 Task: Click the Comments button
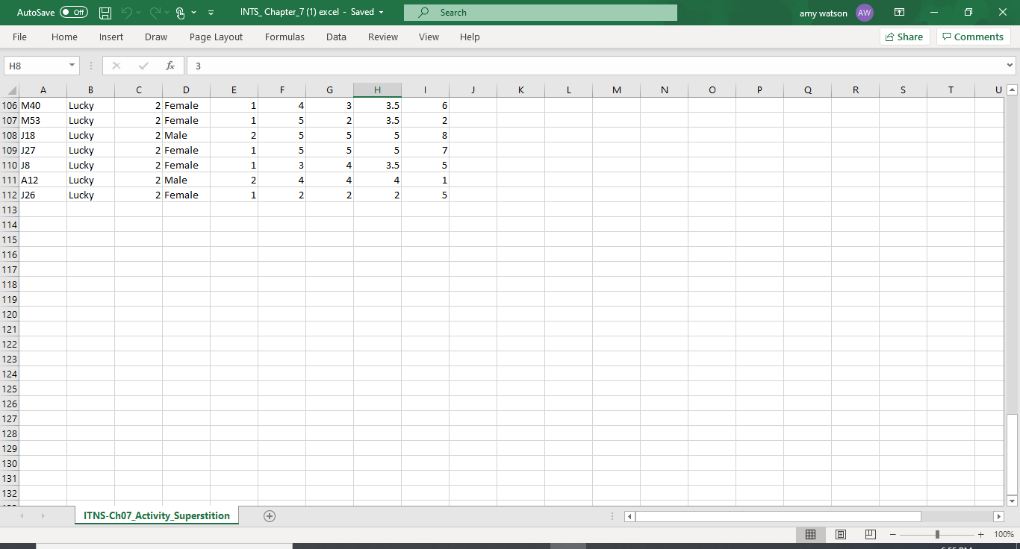point(974,37)
